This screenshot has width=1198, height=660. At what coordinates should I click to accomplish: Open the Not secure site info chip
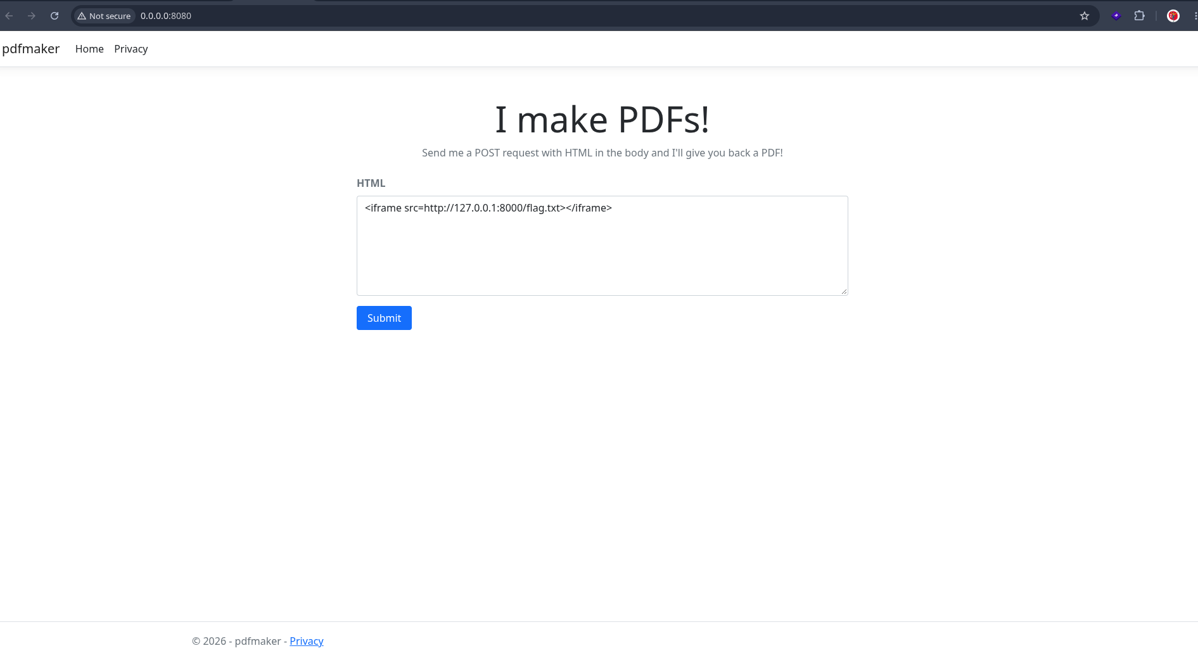click(x=104, y=16)
